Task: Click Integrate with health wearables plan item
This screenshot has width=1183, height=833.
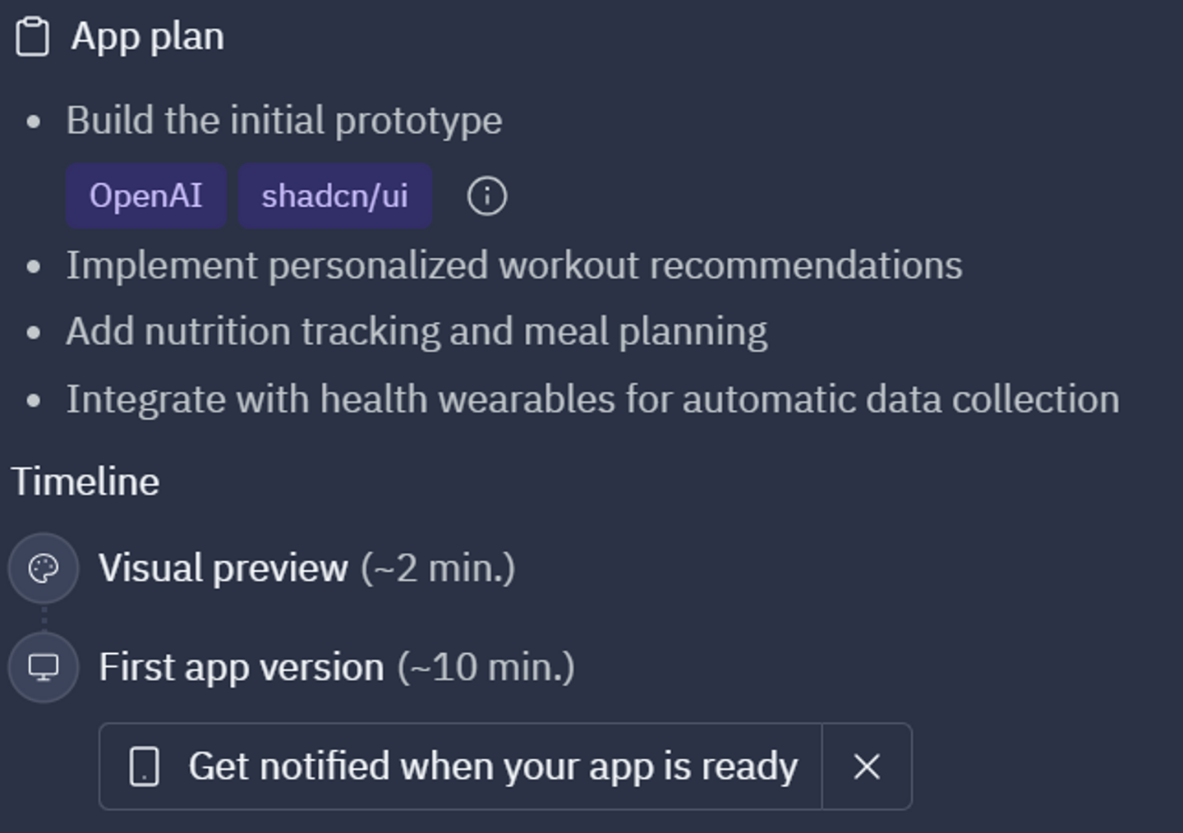Action: (x=592, y=399)
